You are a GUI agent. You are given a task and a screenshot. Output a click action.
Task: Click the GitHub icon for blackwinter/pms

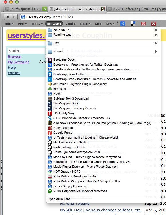[50, 143]
